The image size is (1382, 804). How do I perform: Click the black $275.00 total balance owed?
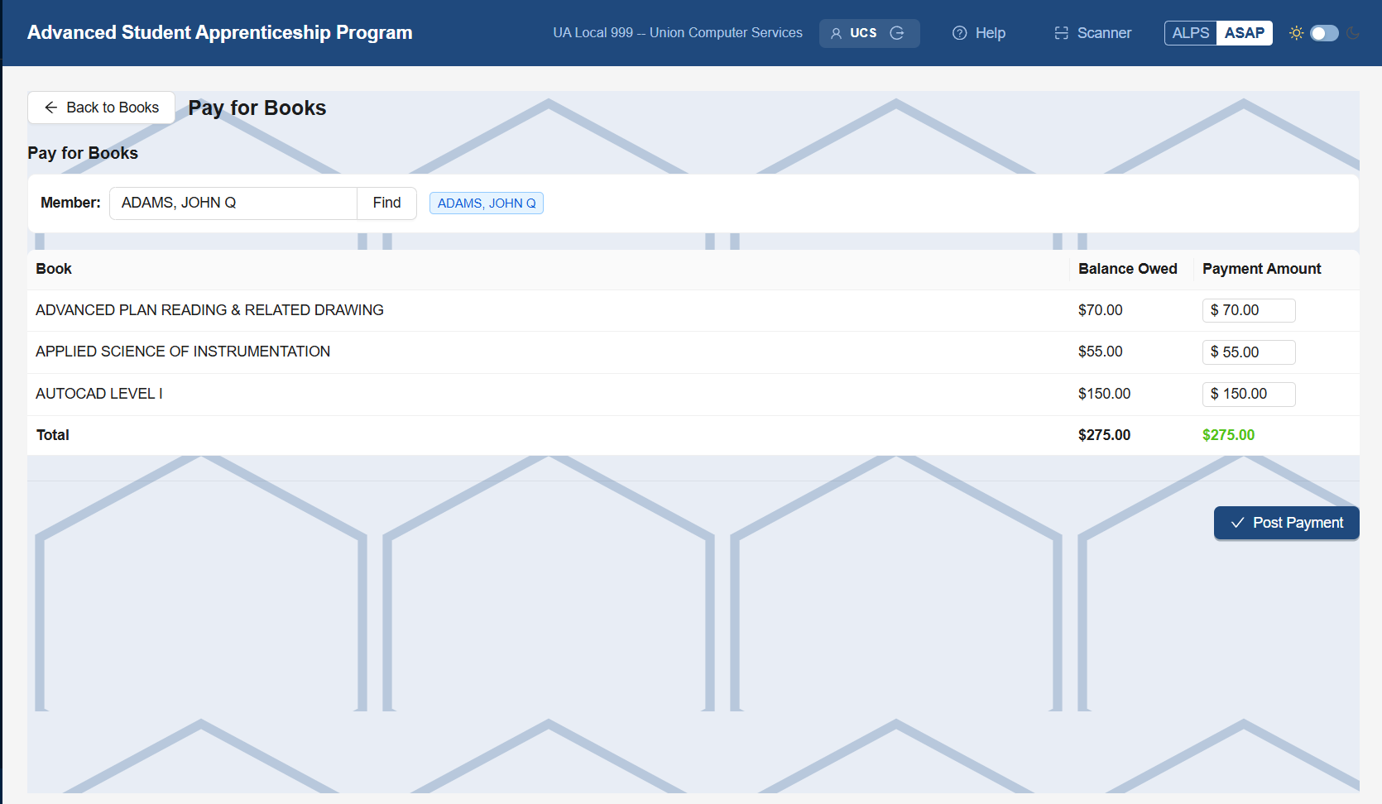[1104, 435]
